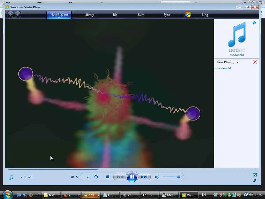Switch to the 7z C:\... taskbar window
This screenshot has width=265, height=199.
(x=149, y=195)
